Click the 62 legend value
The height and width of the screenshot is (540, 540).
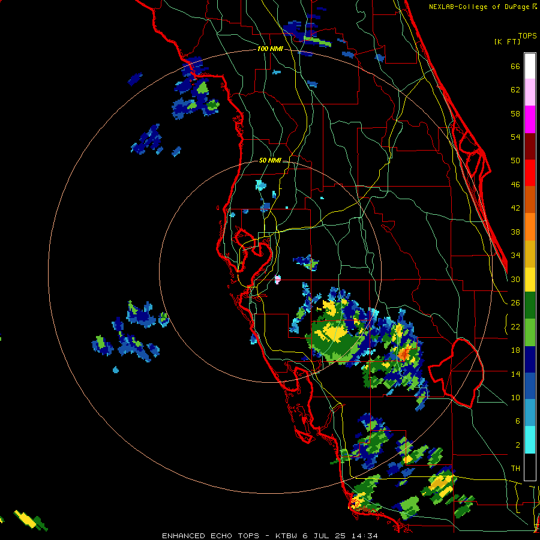[515, 90]
